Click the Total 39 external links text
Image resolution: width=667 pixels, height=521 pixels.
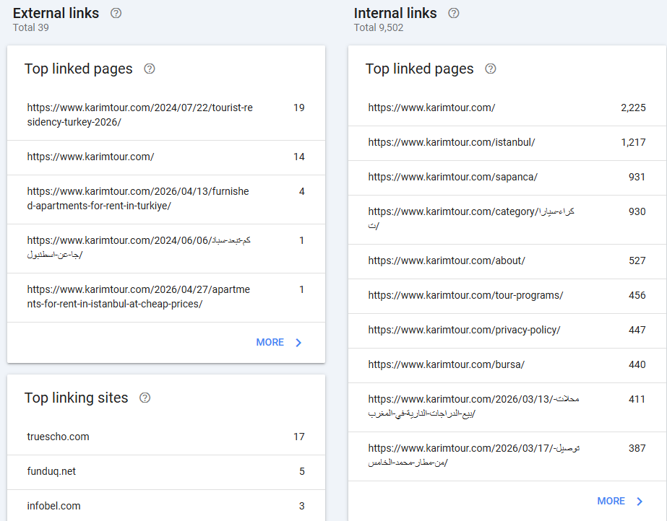point(30,27)
